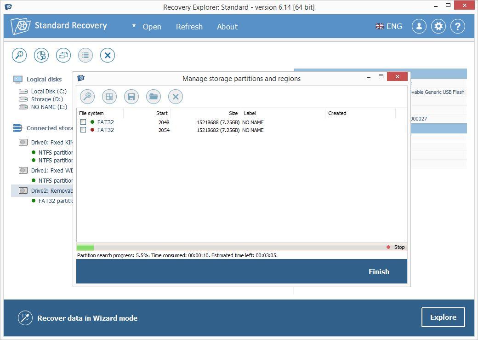
Task: Open the partition manager pie-chart icon
Action: pos(41,55)
